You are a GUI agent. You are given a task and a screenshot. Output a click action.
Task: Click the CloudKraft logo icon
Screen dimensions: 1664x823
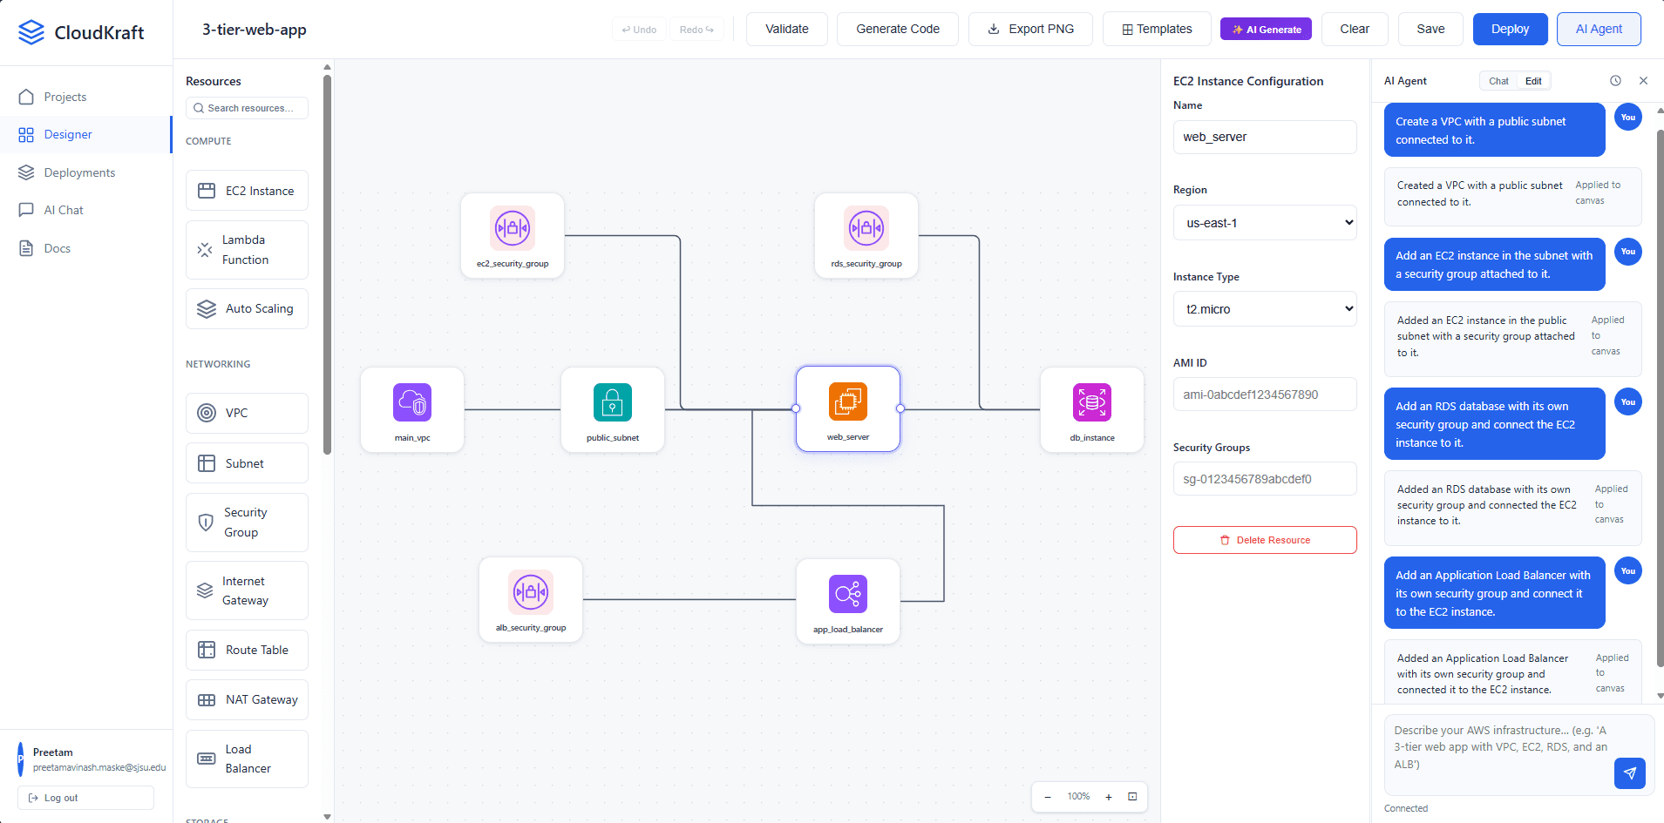tap(31, 32)
